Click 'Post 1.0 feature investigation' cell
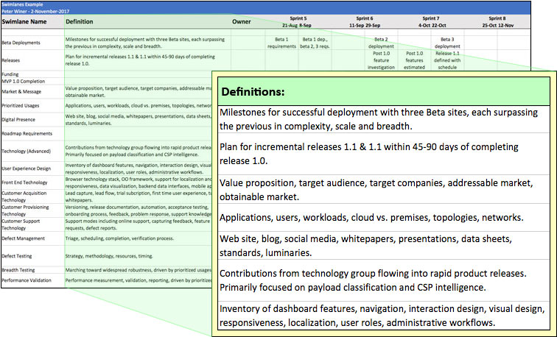The width and height of the screenshot is (557, 337). coord(381,60)
